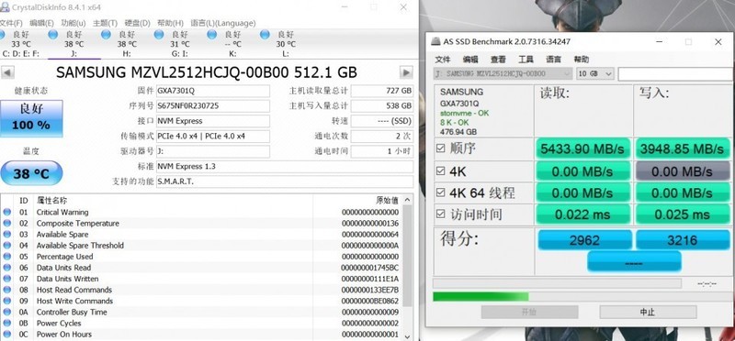The height and width of the screenshot is (341, 735).
Task: Click the 开始 start button
Action: 529,312
